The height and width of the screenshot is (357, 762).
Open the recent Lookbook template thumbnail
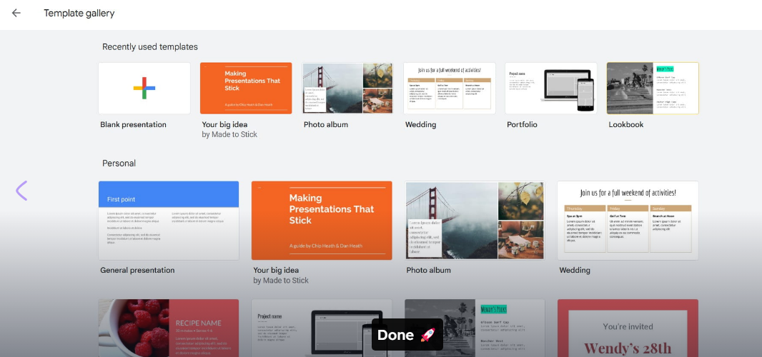pos(653,88)
